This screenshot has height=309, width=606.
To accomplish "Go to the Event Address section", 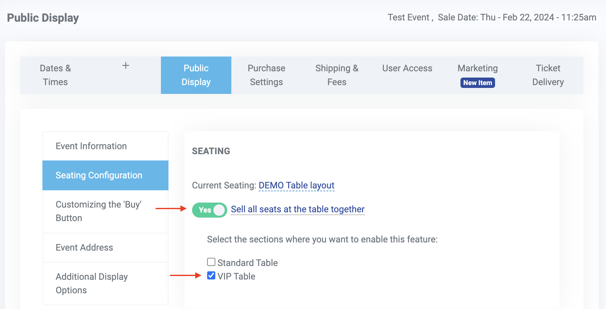I will (84, 247).
